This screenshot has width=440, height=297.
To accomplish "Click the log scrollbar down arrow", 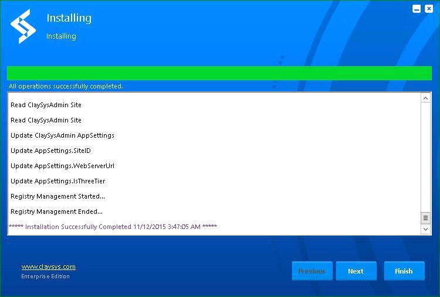I will tap(426, 230).
